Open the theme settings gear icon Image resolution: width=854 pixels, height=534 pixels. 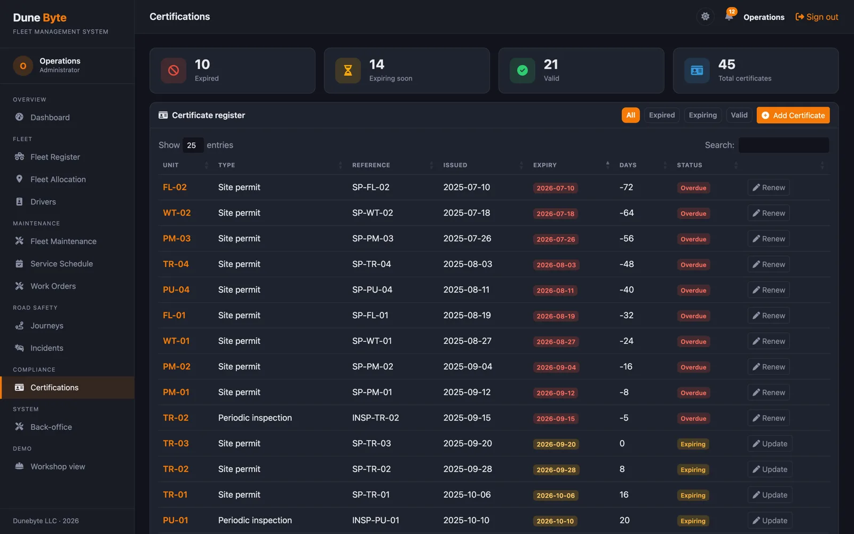pos(705,17)
